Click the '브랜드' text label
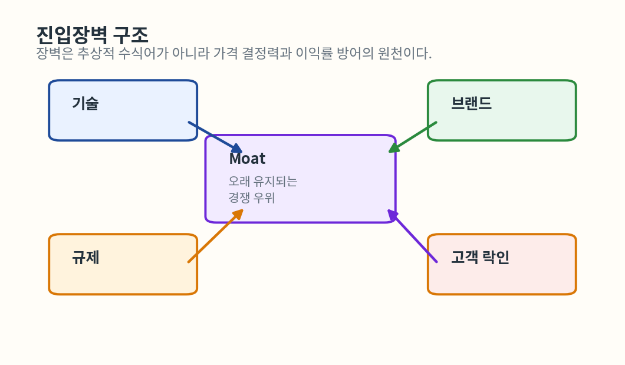The image size is (625, 365). (x=471, y=104)
